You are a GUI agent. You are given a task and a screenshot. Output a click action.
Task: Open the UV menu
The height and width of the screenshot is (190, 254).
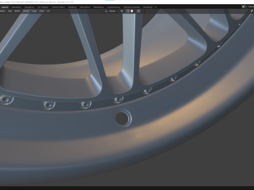[x=48, y=11]
